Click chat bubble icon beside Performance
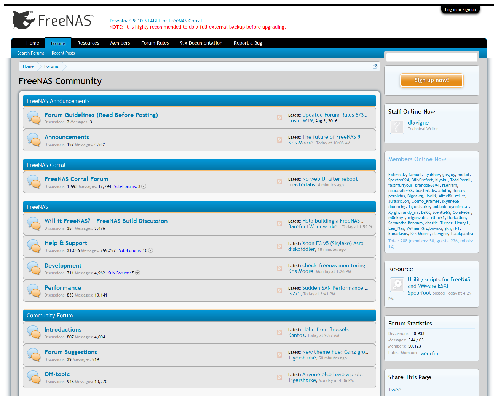This screenshot has width=498, height=396. tap(34, 291)
